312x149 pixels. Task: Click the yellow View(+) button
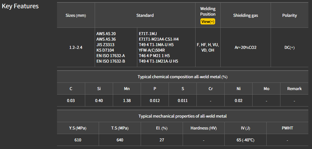pyautogui.click(x=208, y=22)
